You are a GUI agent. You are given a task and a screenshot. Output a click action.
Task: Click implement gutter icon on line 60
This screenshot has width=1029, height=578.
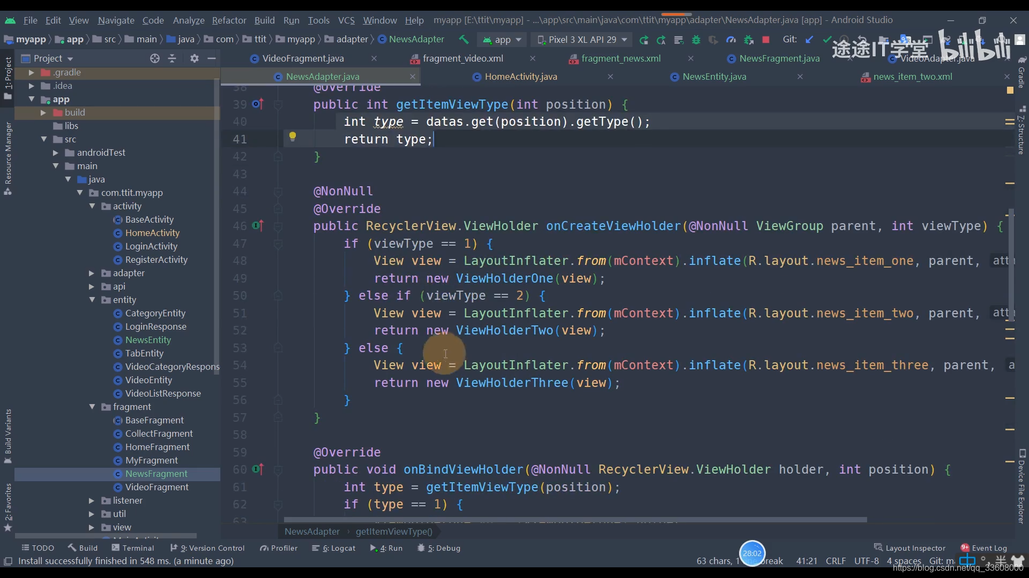258,469
